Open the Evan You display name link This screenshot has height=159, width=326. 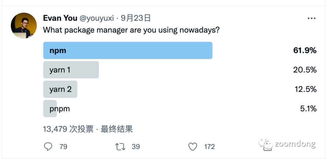60,18
